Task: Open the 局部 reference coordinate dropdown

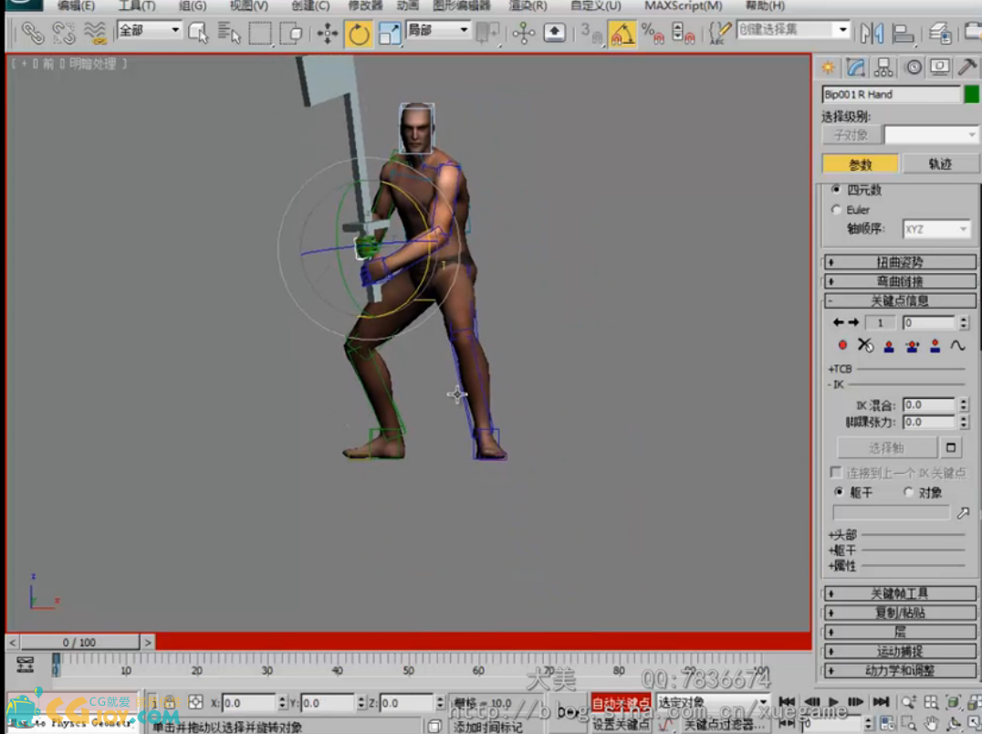Action: (x=438, y=30)
